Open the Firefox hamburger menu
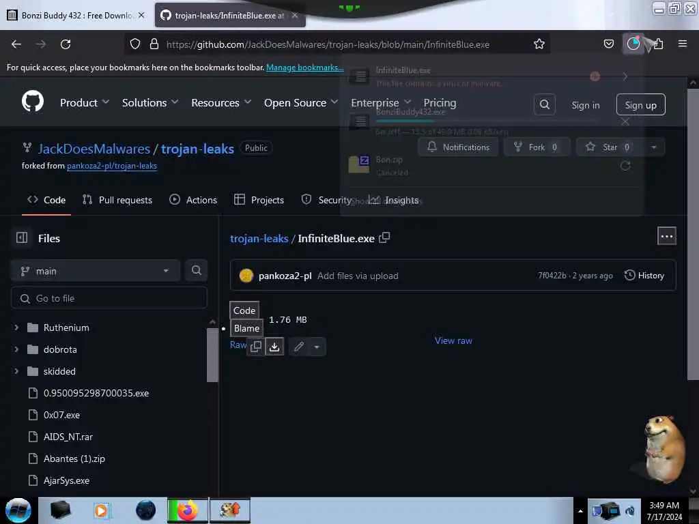The height and width of the screenshot is (524, 699). click(682, 44)
